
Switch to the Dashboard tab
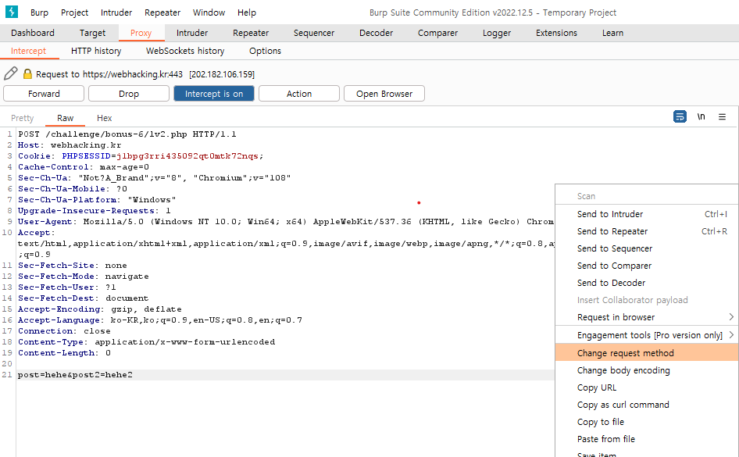33,33
